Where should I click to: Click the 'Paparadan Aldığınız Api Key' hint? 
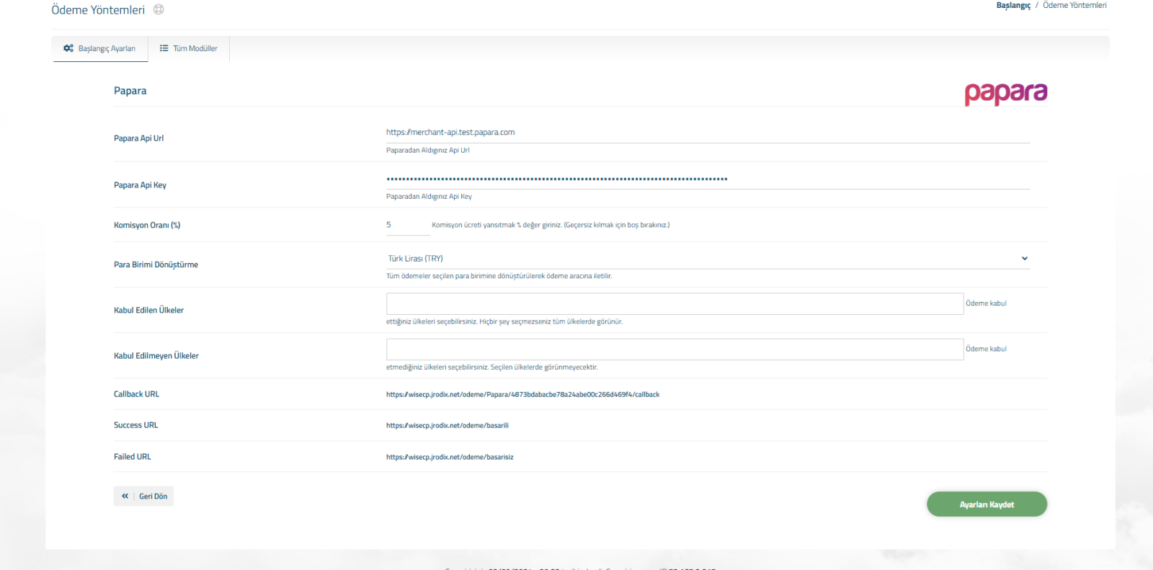(429, 197)
